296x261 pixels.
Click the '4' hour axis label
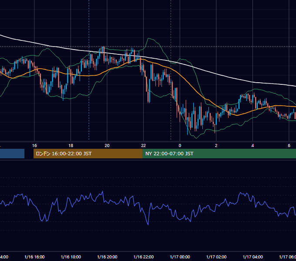(x=252, y=146)
